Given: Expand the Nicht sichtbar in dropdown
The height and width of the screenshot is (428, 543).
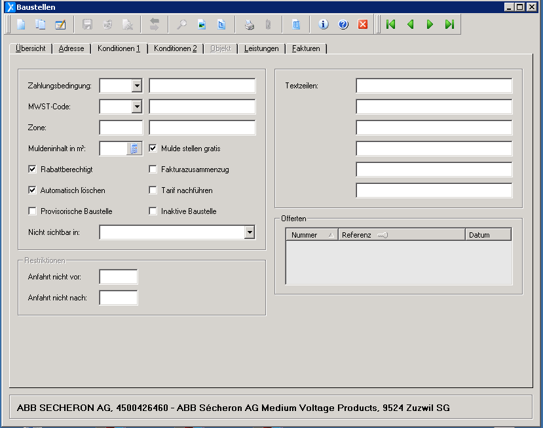Looking at the screenshot, I should [249, 232].
